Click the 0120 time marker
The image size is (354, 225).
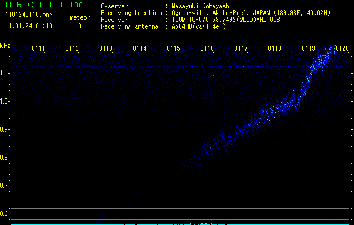coord(342,48)
